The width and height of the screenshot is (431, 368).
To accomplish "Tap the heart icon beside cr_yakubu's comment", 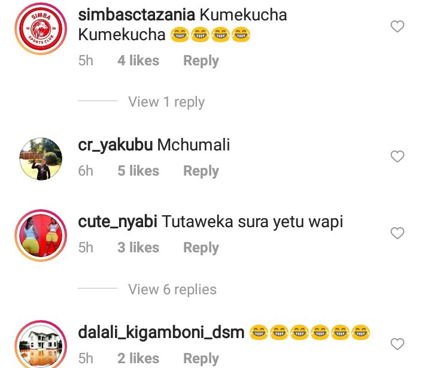I will 397,156.
